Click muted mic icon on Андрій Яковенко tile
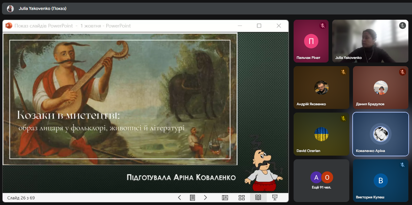 click(x=343, y=72)
